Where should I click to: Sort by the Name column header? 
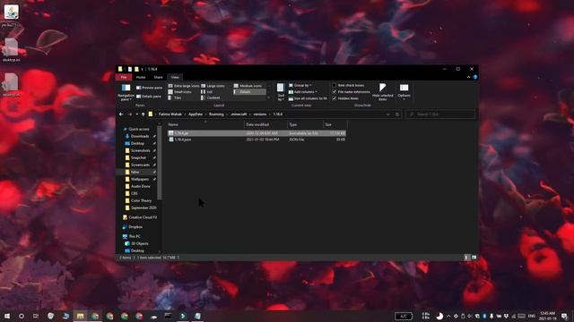pos(205,124)
